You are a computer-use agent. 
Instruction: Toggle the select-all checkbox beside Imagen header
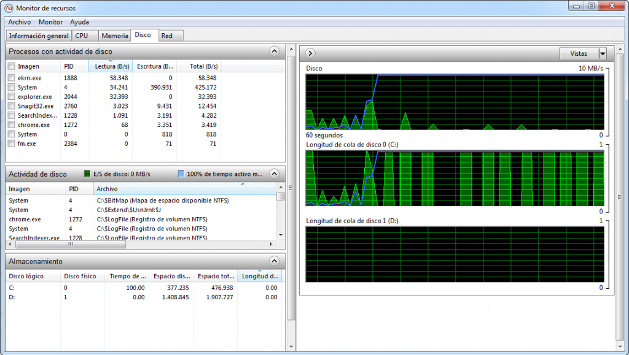(11, 66)
